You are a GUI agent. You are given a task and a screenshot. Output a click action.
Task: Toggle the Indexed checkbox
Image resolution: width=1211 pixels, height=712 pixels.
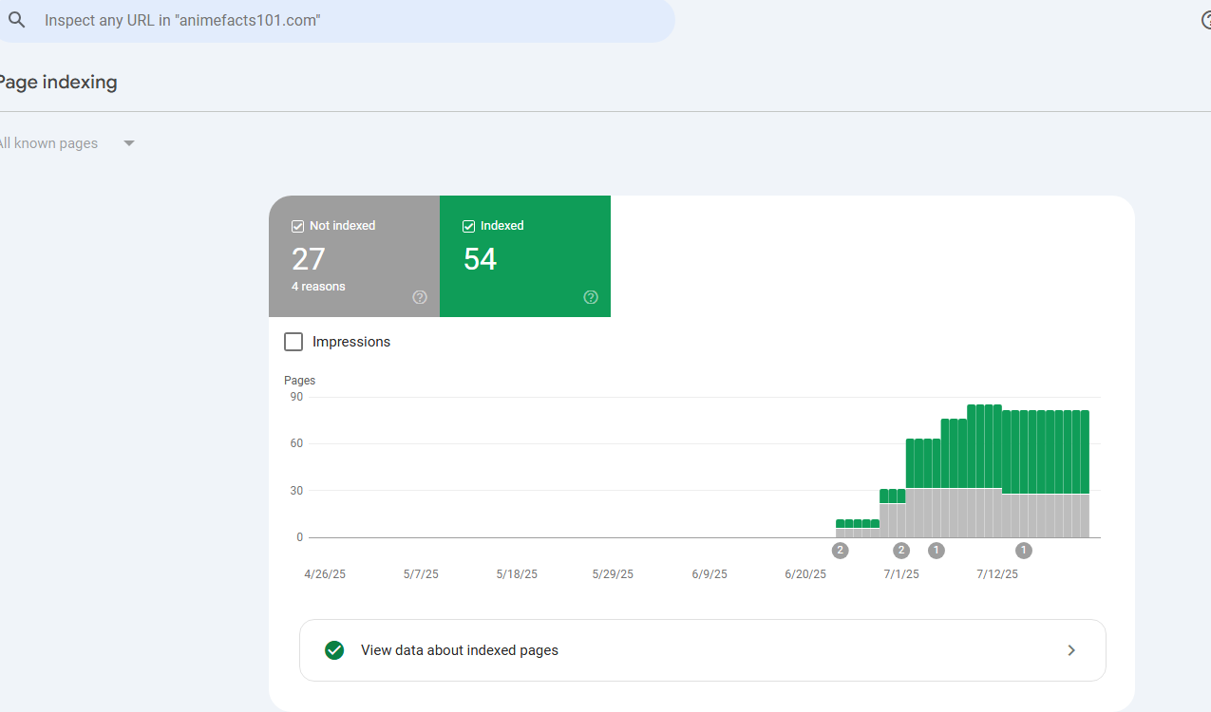pos(468,226)
